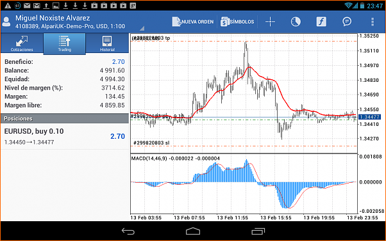386x241 pixels.
Task: Open the three-dot overflow menu
Action: 373,22
